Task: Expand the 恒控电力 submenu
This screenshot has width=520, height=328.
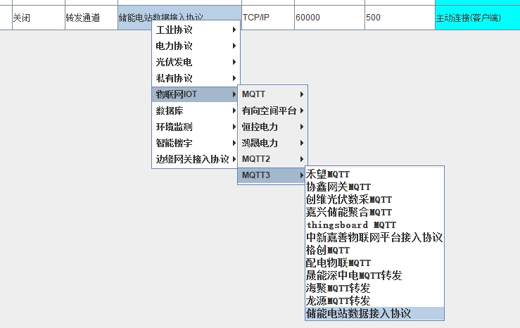Action: point(272,127)
